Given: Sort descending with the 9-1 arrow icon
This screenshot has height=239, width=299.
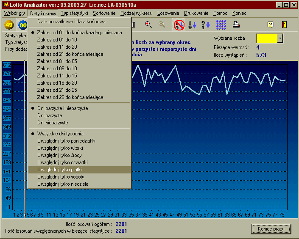Looking at the screenshot, I should pos(206,25).
